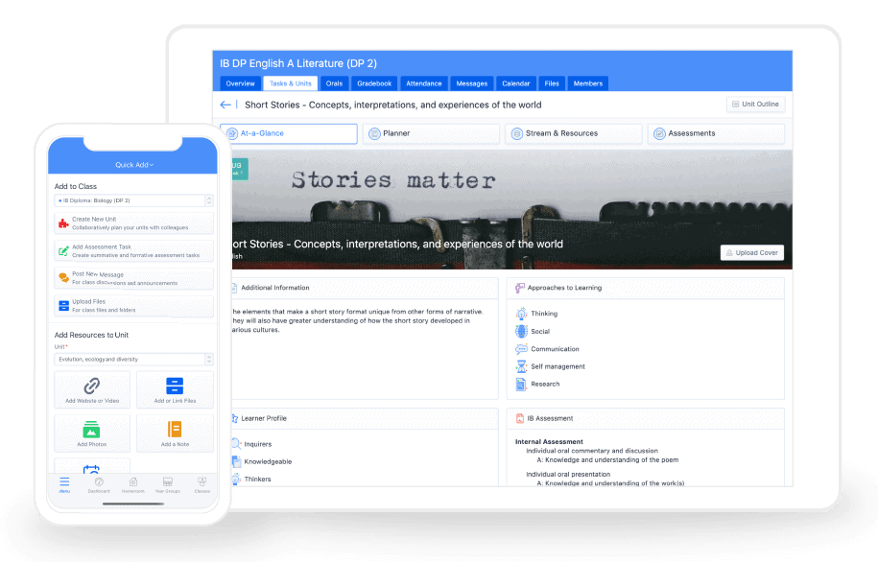Viewport: 878px width, 562px height.
Task: Tap the orange Post New Message chat icon
Action: pos(64,278)
